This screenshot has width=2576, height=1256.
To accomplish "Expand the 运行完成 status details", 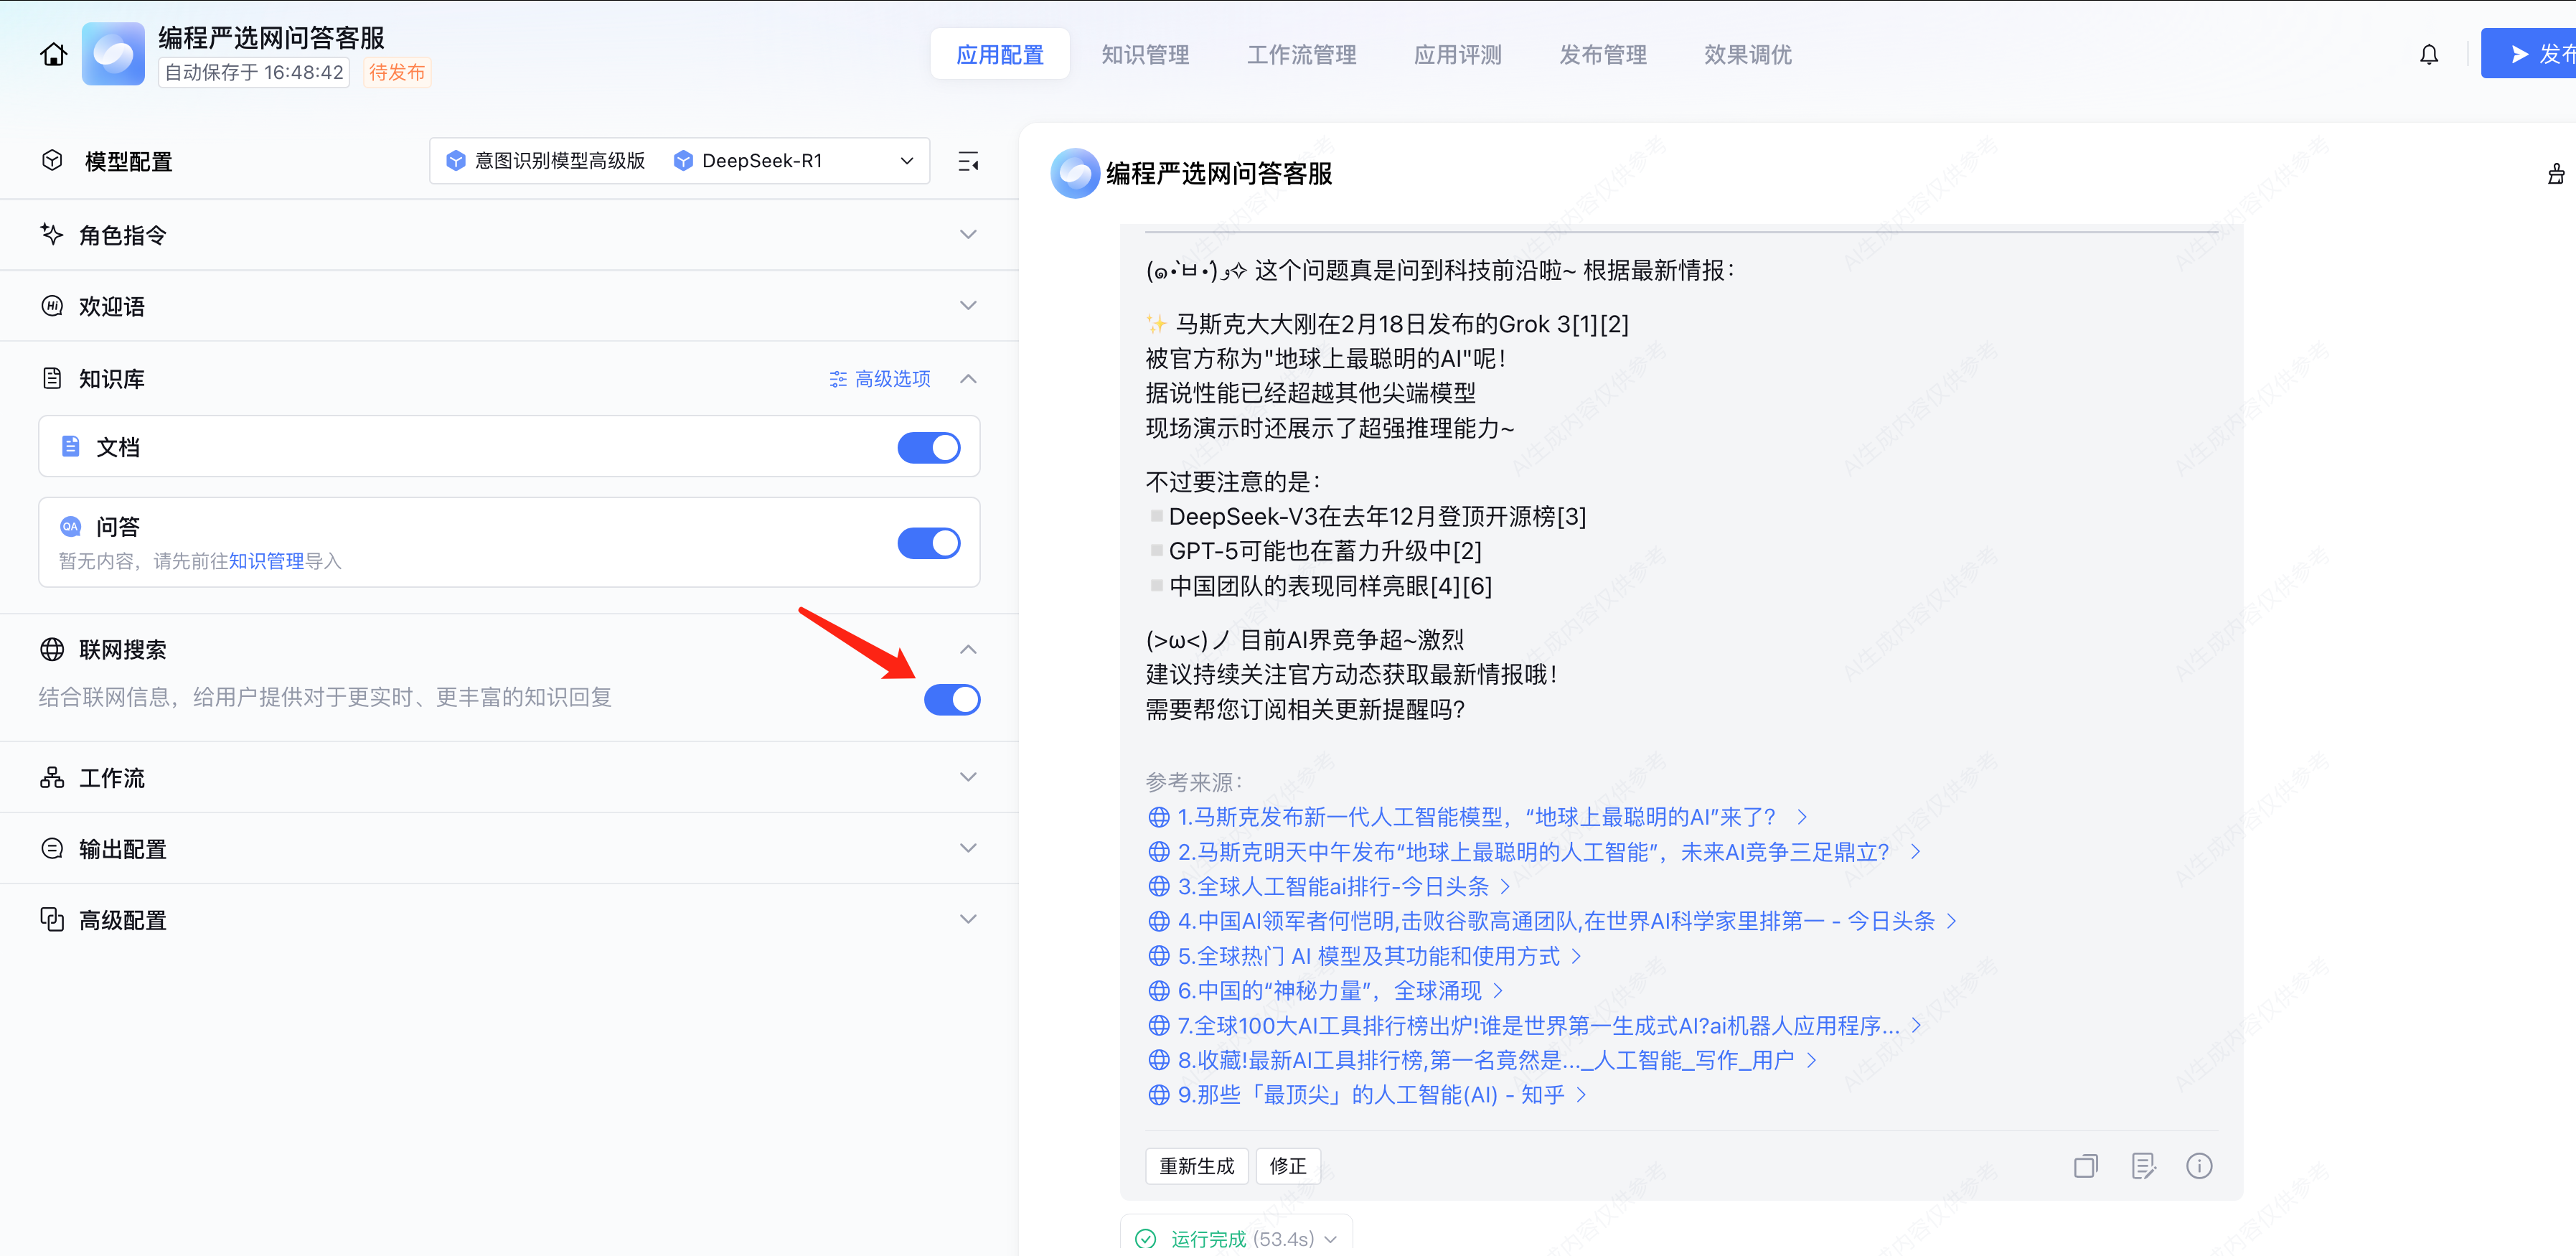I will [x=1330, y=1239].
